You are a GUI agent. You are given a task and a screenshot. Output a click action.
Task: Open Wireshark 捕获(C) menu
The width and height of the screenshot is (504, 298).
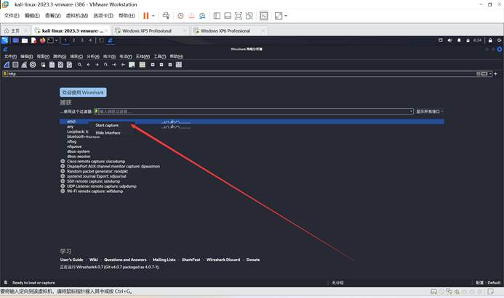point(76,57)
